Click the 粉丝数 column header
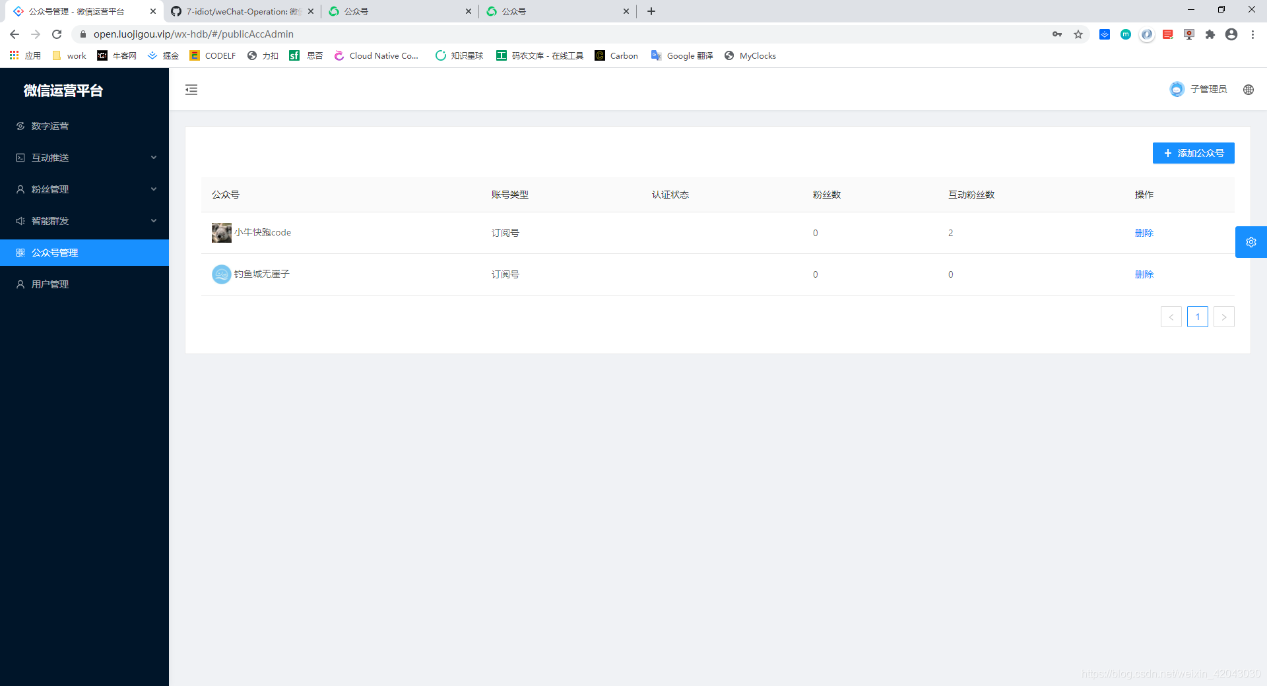1267x686 pixels. coord(827,195)
